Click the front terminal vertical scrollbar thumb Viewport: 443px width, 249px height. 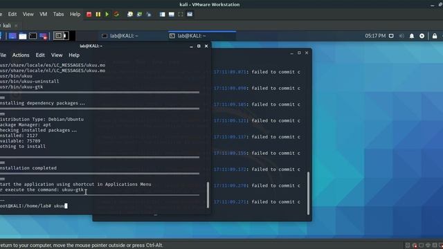click(x=208, y=195)
